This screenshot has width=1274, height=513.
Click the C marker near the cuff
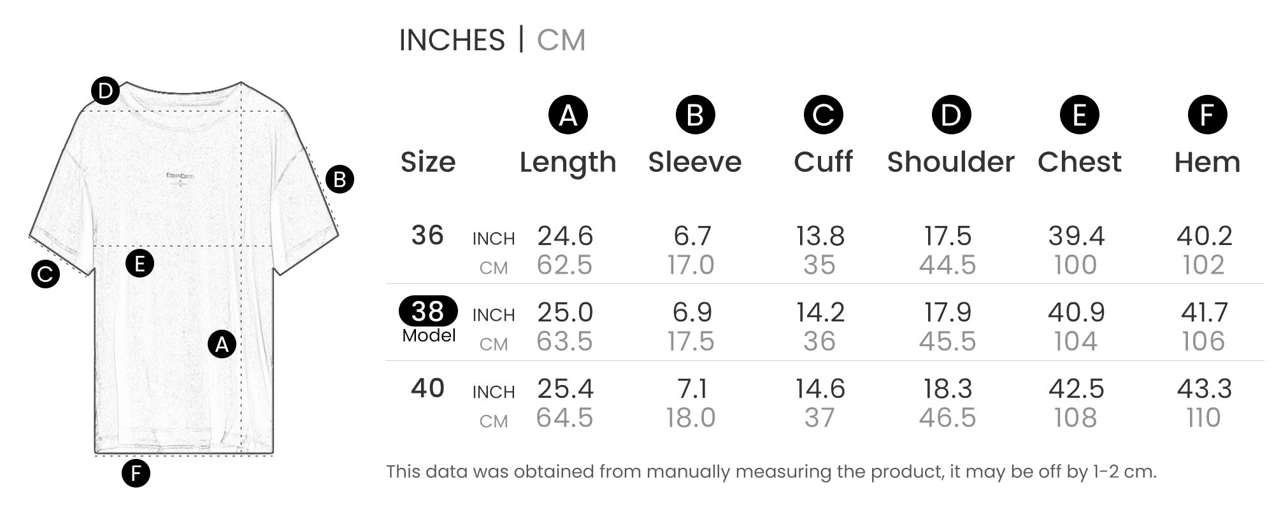[x=45, y=274]
